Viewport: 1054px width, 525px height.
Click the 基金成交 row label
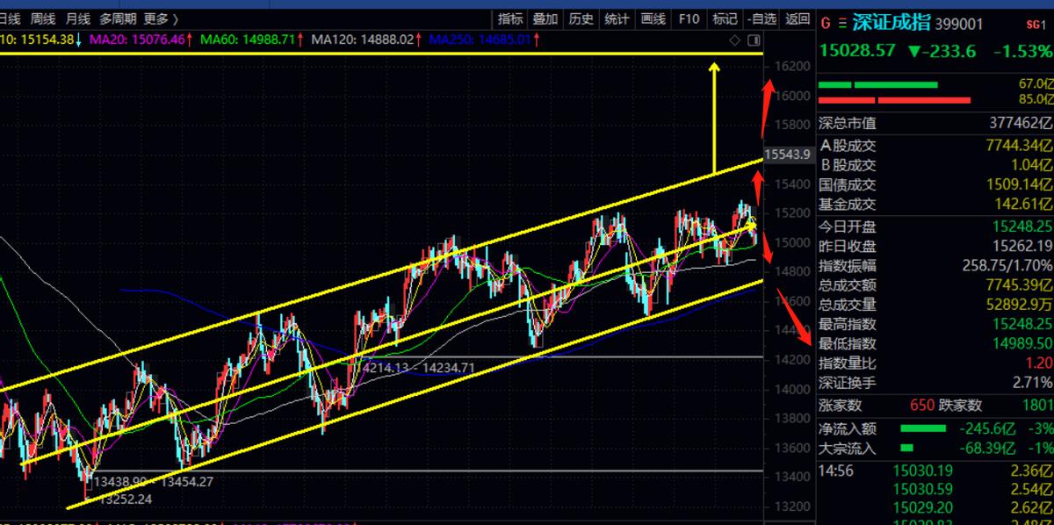point(848,205)
